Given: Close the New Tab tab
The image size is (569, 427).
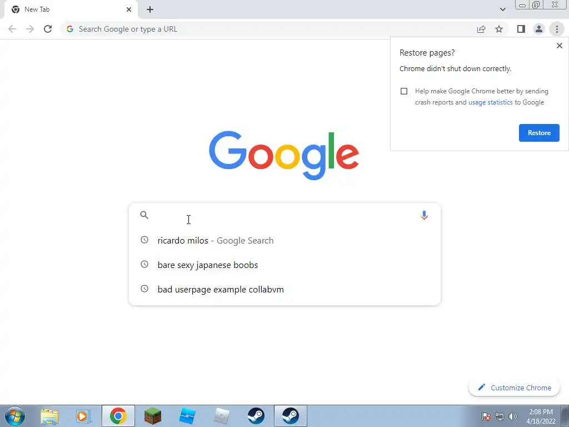Looking at the screenshot, I should point(129,9).
